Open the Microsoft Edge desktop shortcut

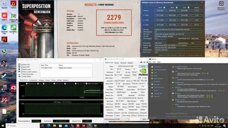(4, 28)
